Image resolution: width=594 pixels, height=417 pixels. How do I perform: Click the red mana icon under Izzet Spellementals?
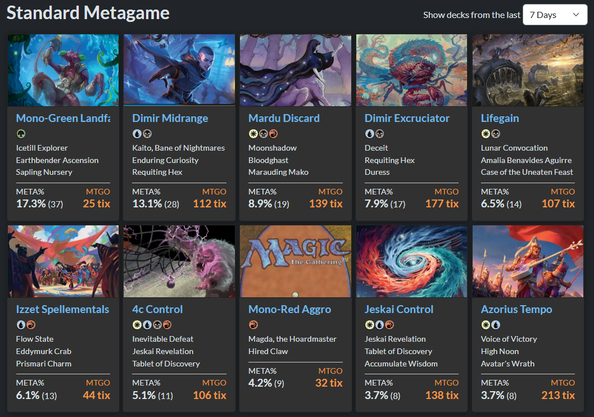pyautogui.click(x=31, y=325)
